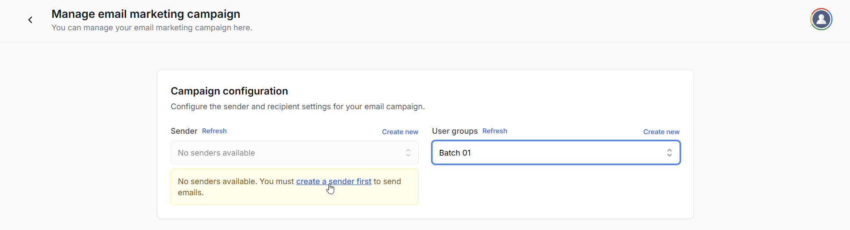Click the 'Campaign configuration' heading
Screen dimensions: 850x230
click(229, 91)
